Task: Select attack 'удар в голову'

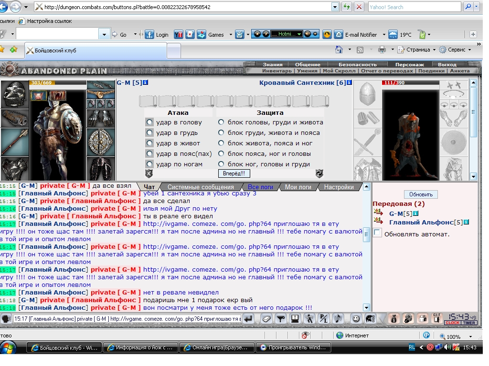Action: [x=149, y=122]
